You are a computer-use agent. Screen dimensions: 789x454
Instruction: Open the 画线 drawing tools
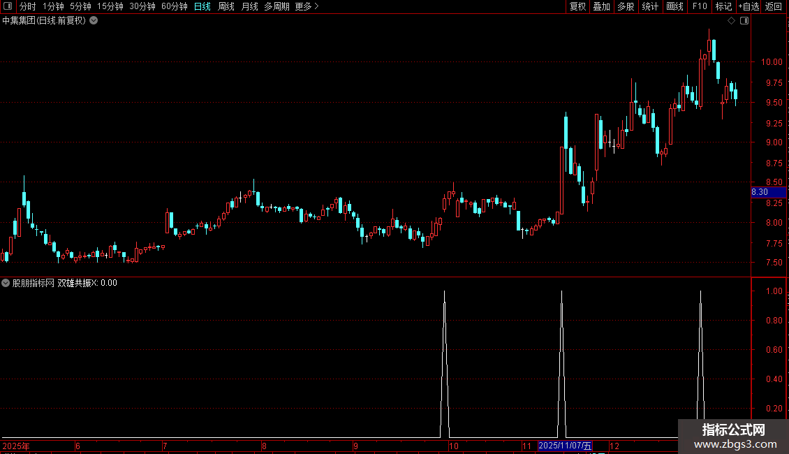pos(674,6)
